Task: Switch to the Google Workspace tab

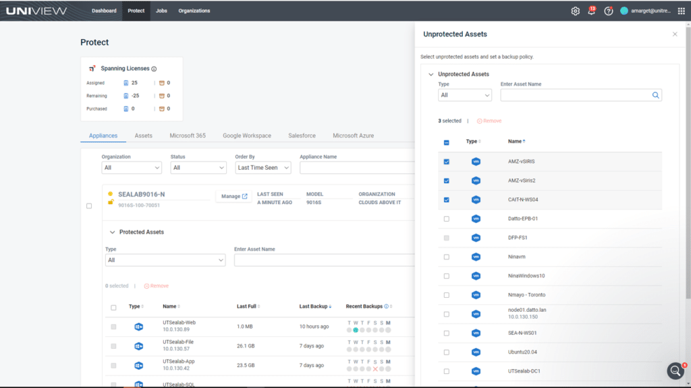Action: point(247,135)
